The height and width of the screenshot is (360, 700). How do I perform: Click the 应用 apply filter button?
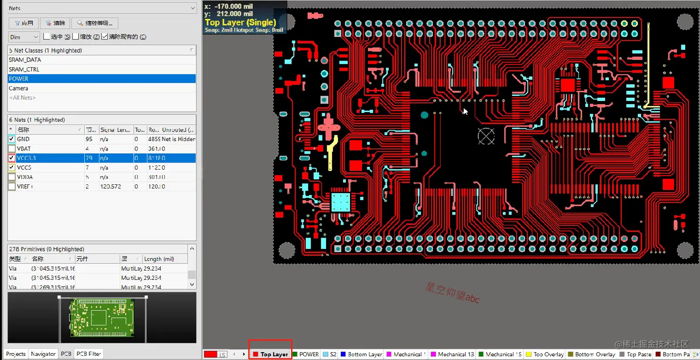23,23
